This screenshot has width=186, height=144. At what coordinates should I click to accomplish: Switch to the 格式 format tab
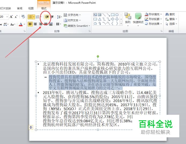point(44,8)
